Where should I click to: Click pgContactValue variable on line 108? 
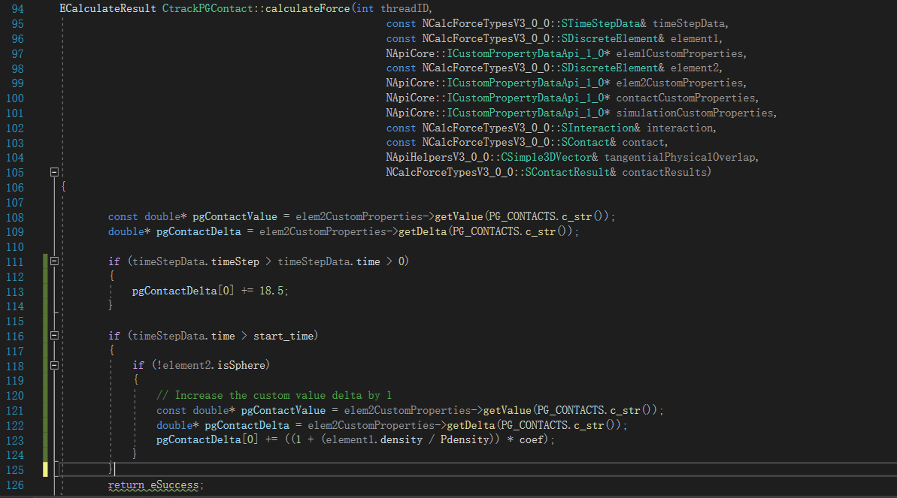pyautogui.click(x=235, y=216)
